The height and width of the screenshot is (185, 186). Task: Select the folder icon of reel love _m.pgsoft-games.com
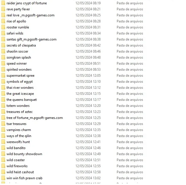click(3, 15)
